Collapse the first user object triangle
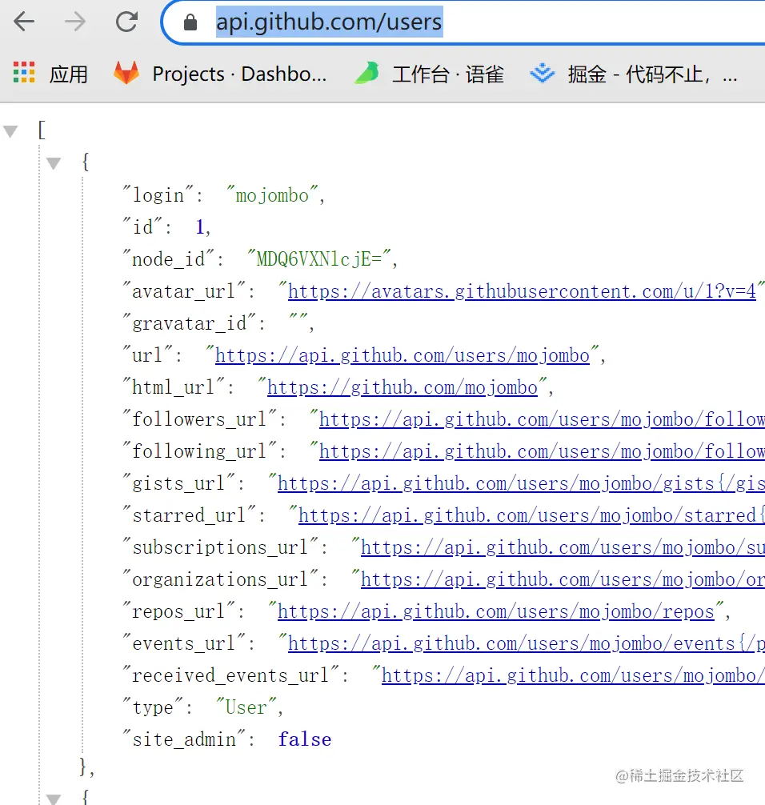The height and width of the screenshot is (805, 765). [x=54, y=164]
